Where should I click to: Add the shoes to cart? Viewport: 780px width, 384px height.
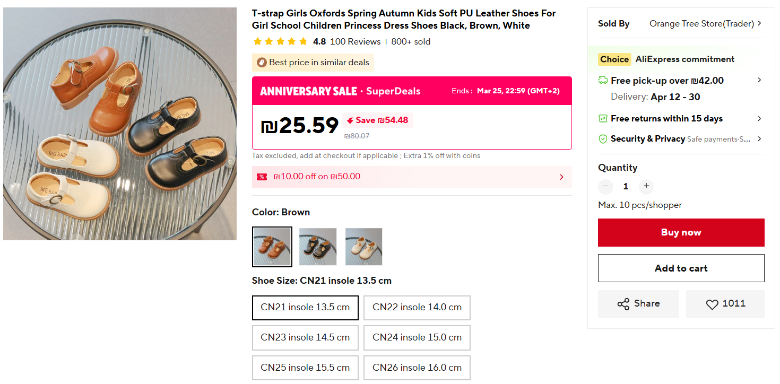coord(681,268)
